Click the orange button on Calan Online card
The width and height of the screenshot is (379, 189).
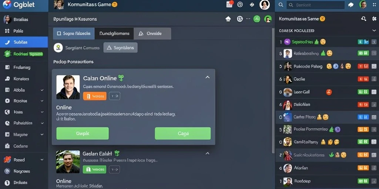click(x=95, y=96)
